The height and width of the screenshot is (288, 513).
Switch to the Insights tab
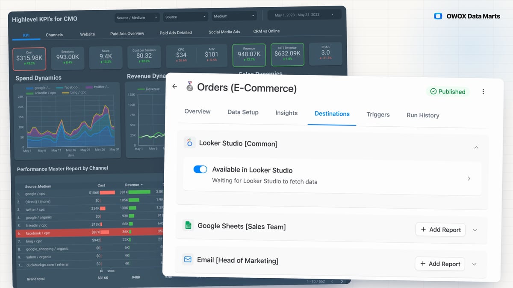tap(286, 113)
